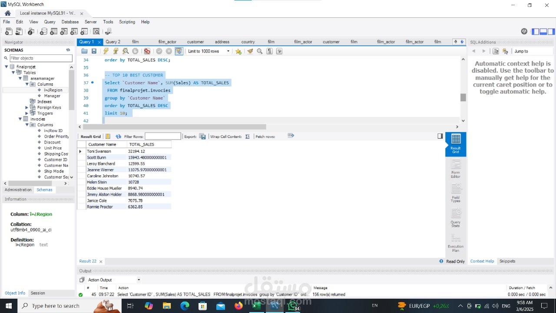Toggle auto-commit mode button
Image resolution: width=556 pixels, height=313 pixels.
tap(179, 51)
